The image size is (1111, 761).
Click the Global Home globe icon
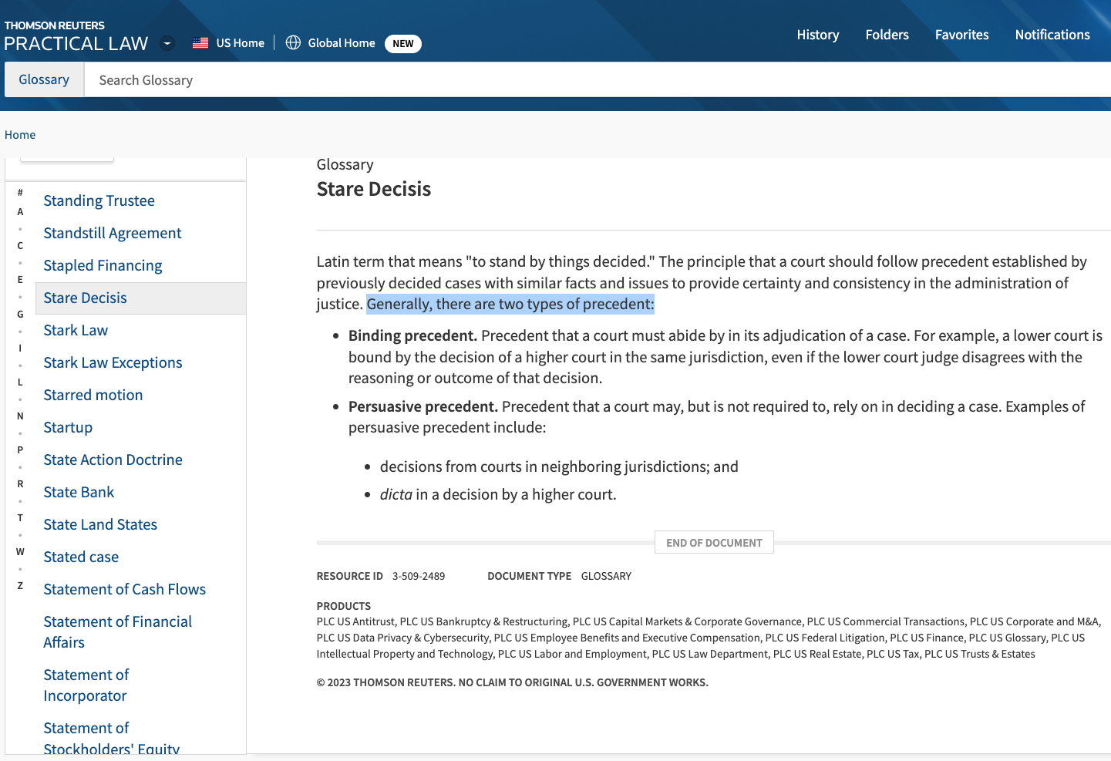pos(293,43)
